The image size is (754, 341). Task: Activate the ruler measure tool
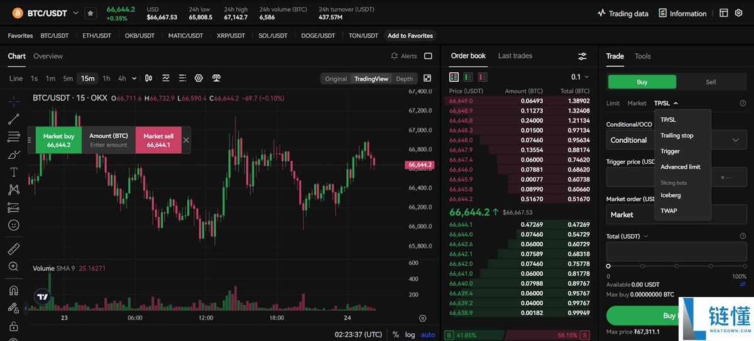[14, 249]
